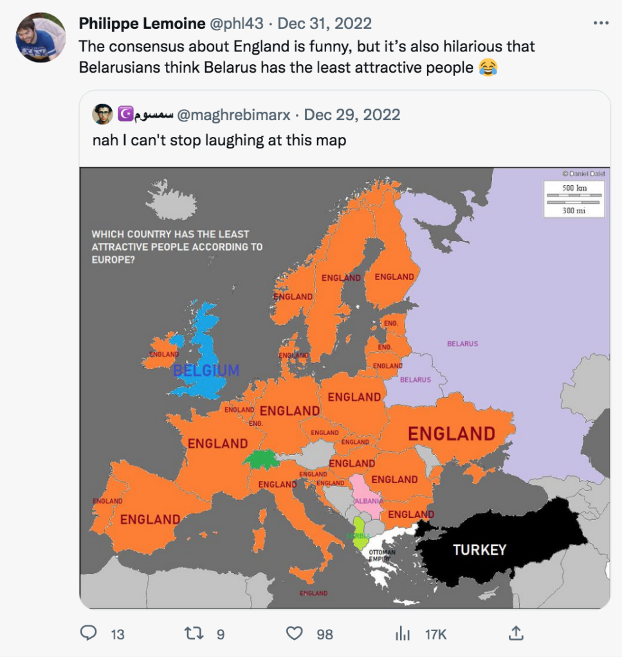This screenshot has height=658, width=622.
Task: Open Philippe Lemoine's profile picture
Action: tap(41, 37)
